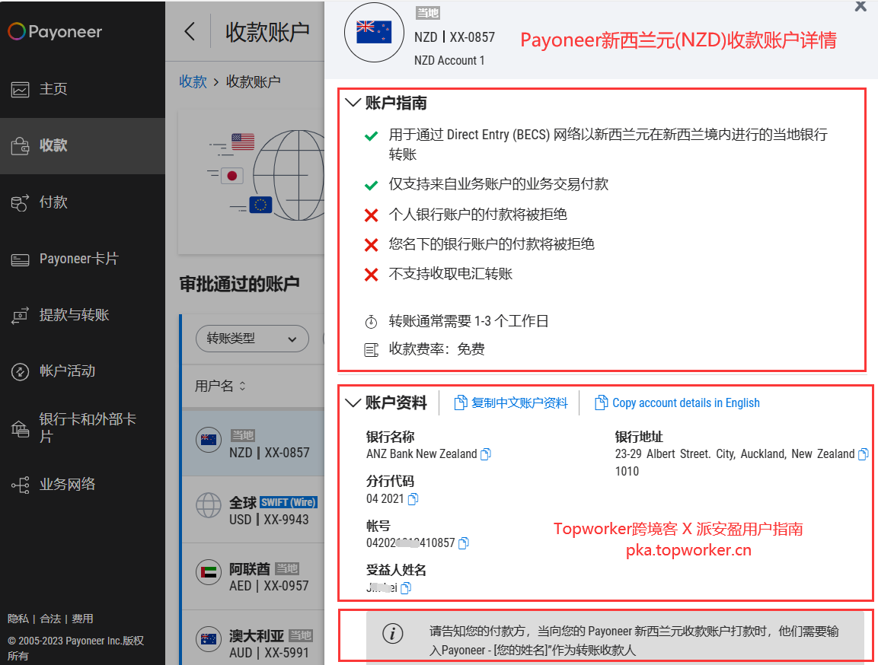
Task: Click the Australia flag icon in account list
Action: 209,638
